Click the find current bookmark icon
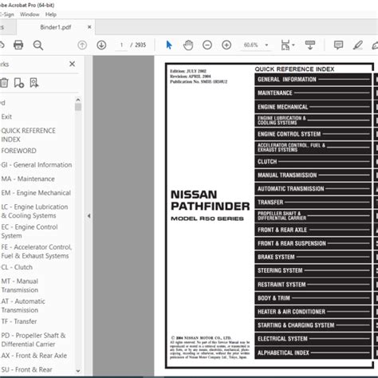The width and height of the screenshot is (378, 378). tap(34, 83)
